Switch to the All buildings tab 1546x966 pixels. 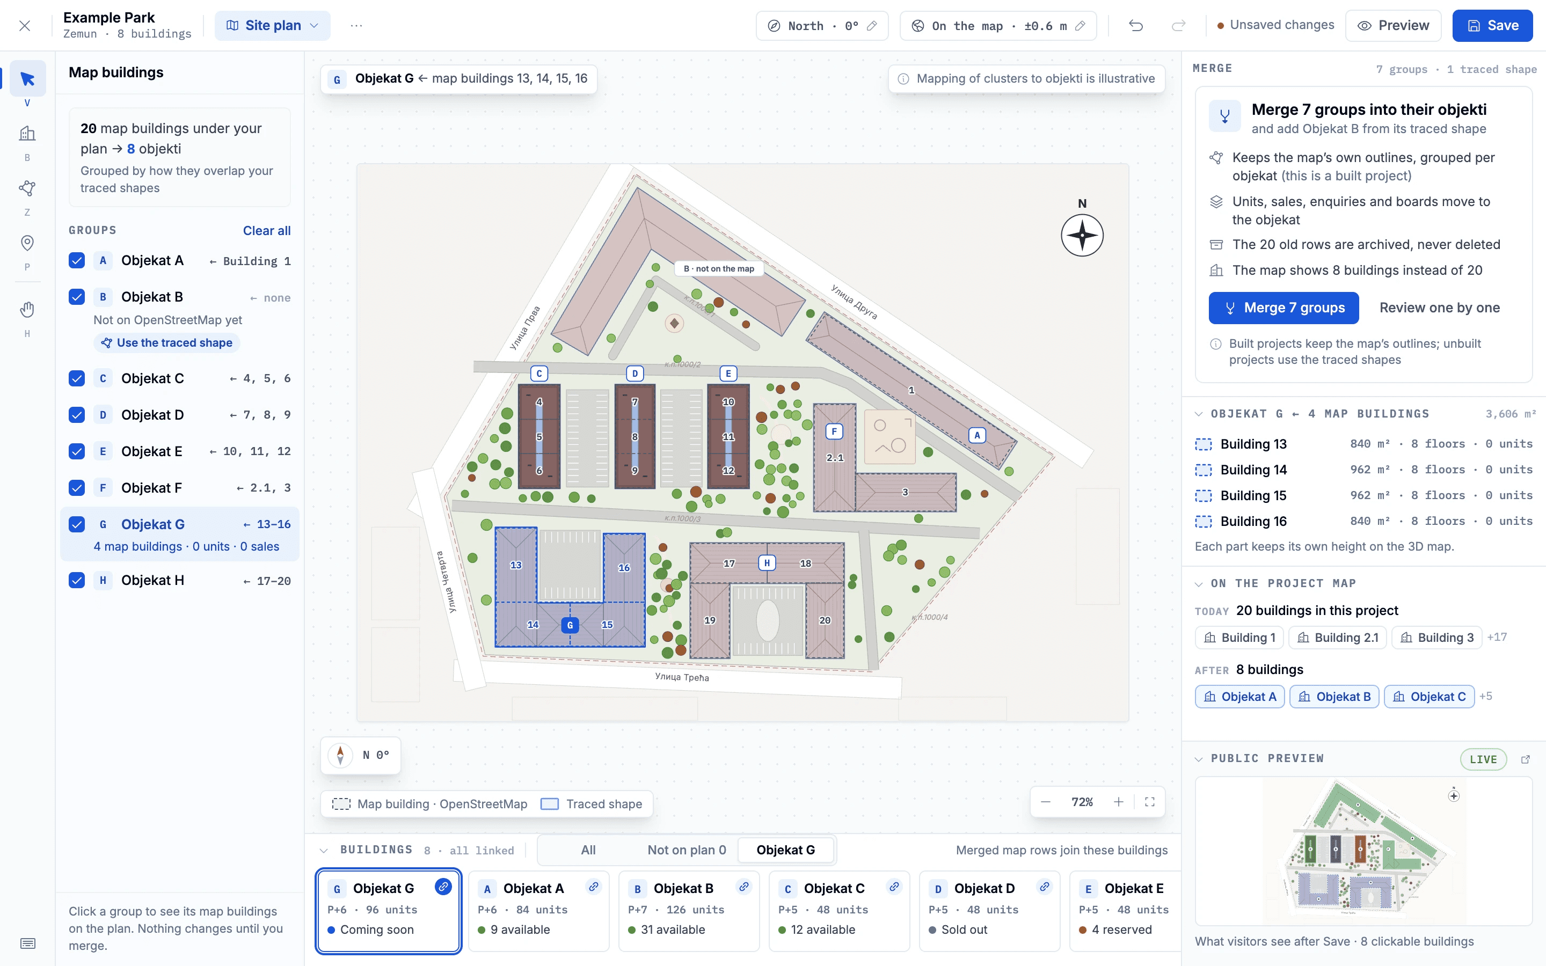click(x=588, y=851)
